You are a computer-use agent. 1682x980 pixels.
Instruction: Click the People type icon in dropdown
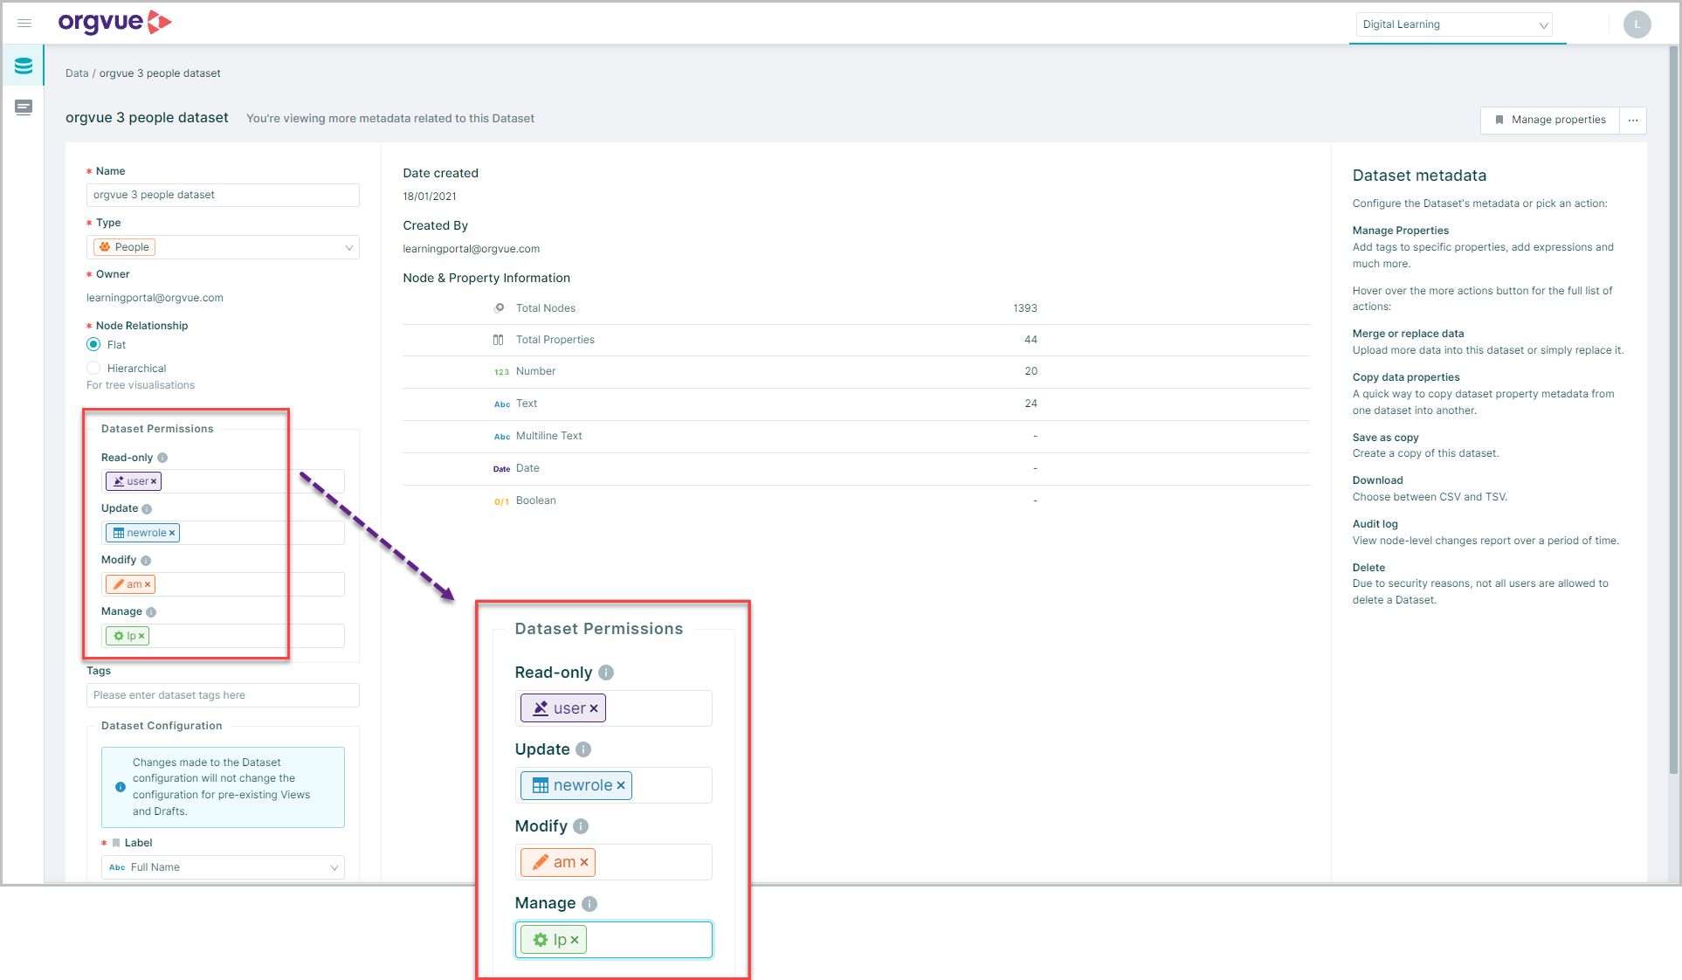pyautogui.click(x=105, y=247)
